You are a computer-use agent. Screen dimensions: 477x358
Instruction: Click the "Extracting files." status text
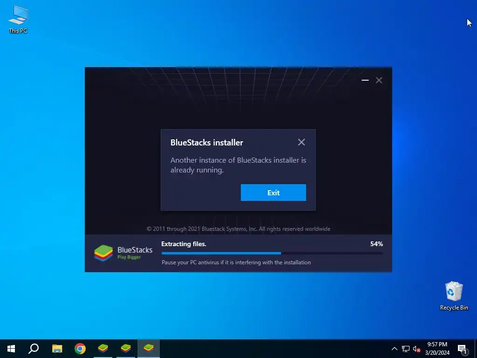184,244
